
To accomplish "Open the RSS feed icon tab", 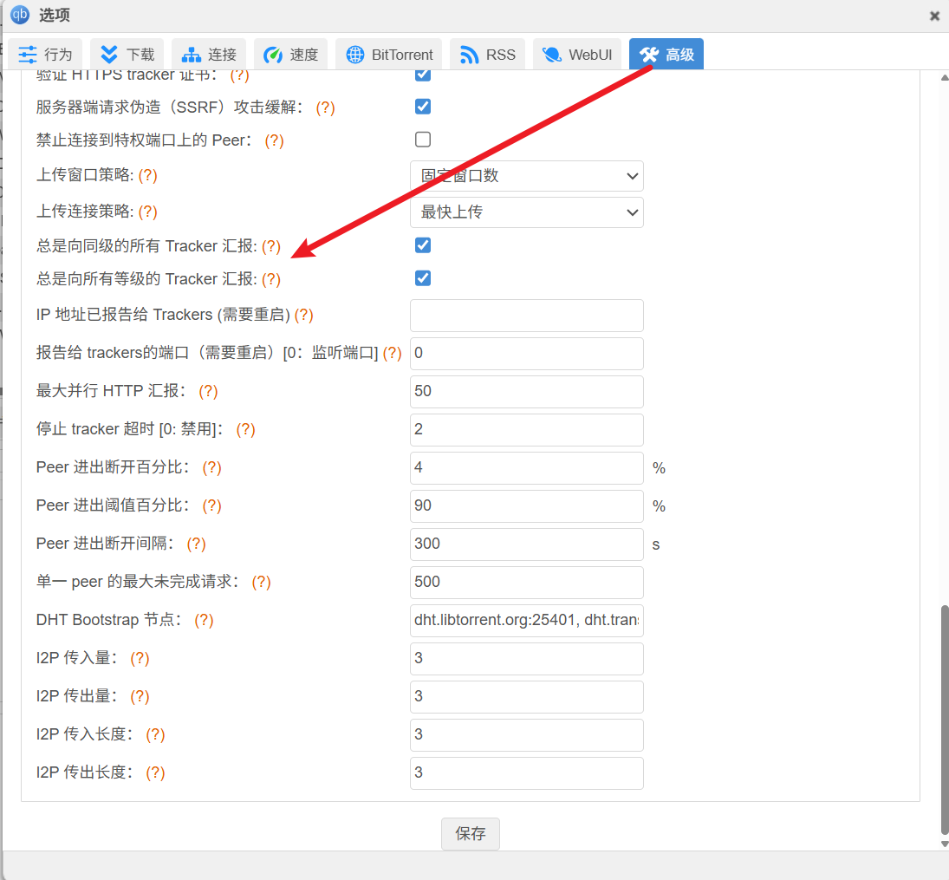I will [470, 55].
